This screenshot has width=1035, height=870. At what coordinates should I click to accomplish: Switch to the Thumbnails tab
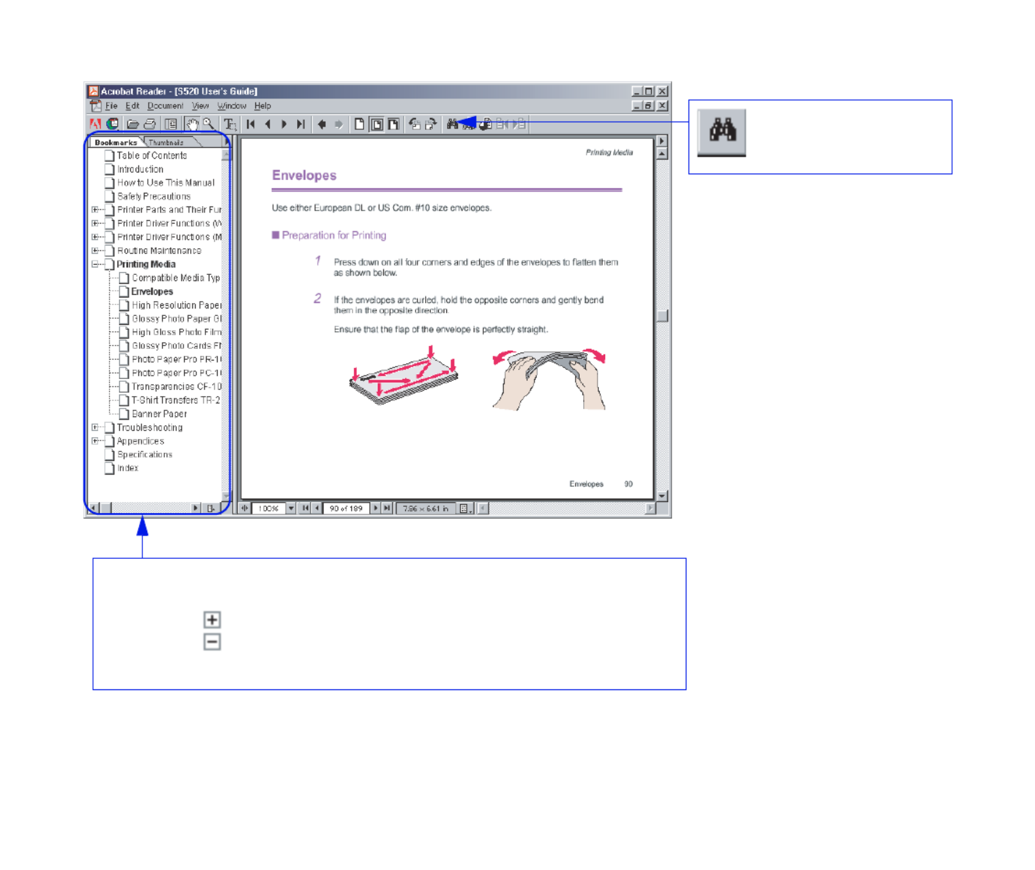tap(166, 142)
